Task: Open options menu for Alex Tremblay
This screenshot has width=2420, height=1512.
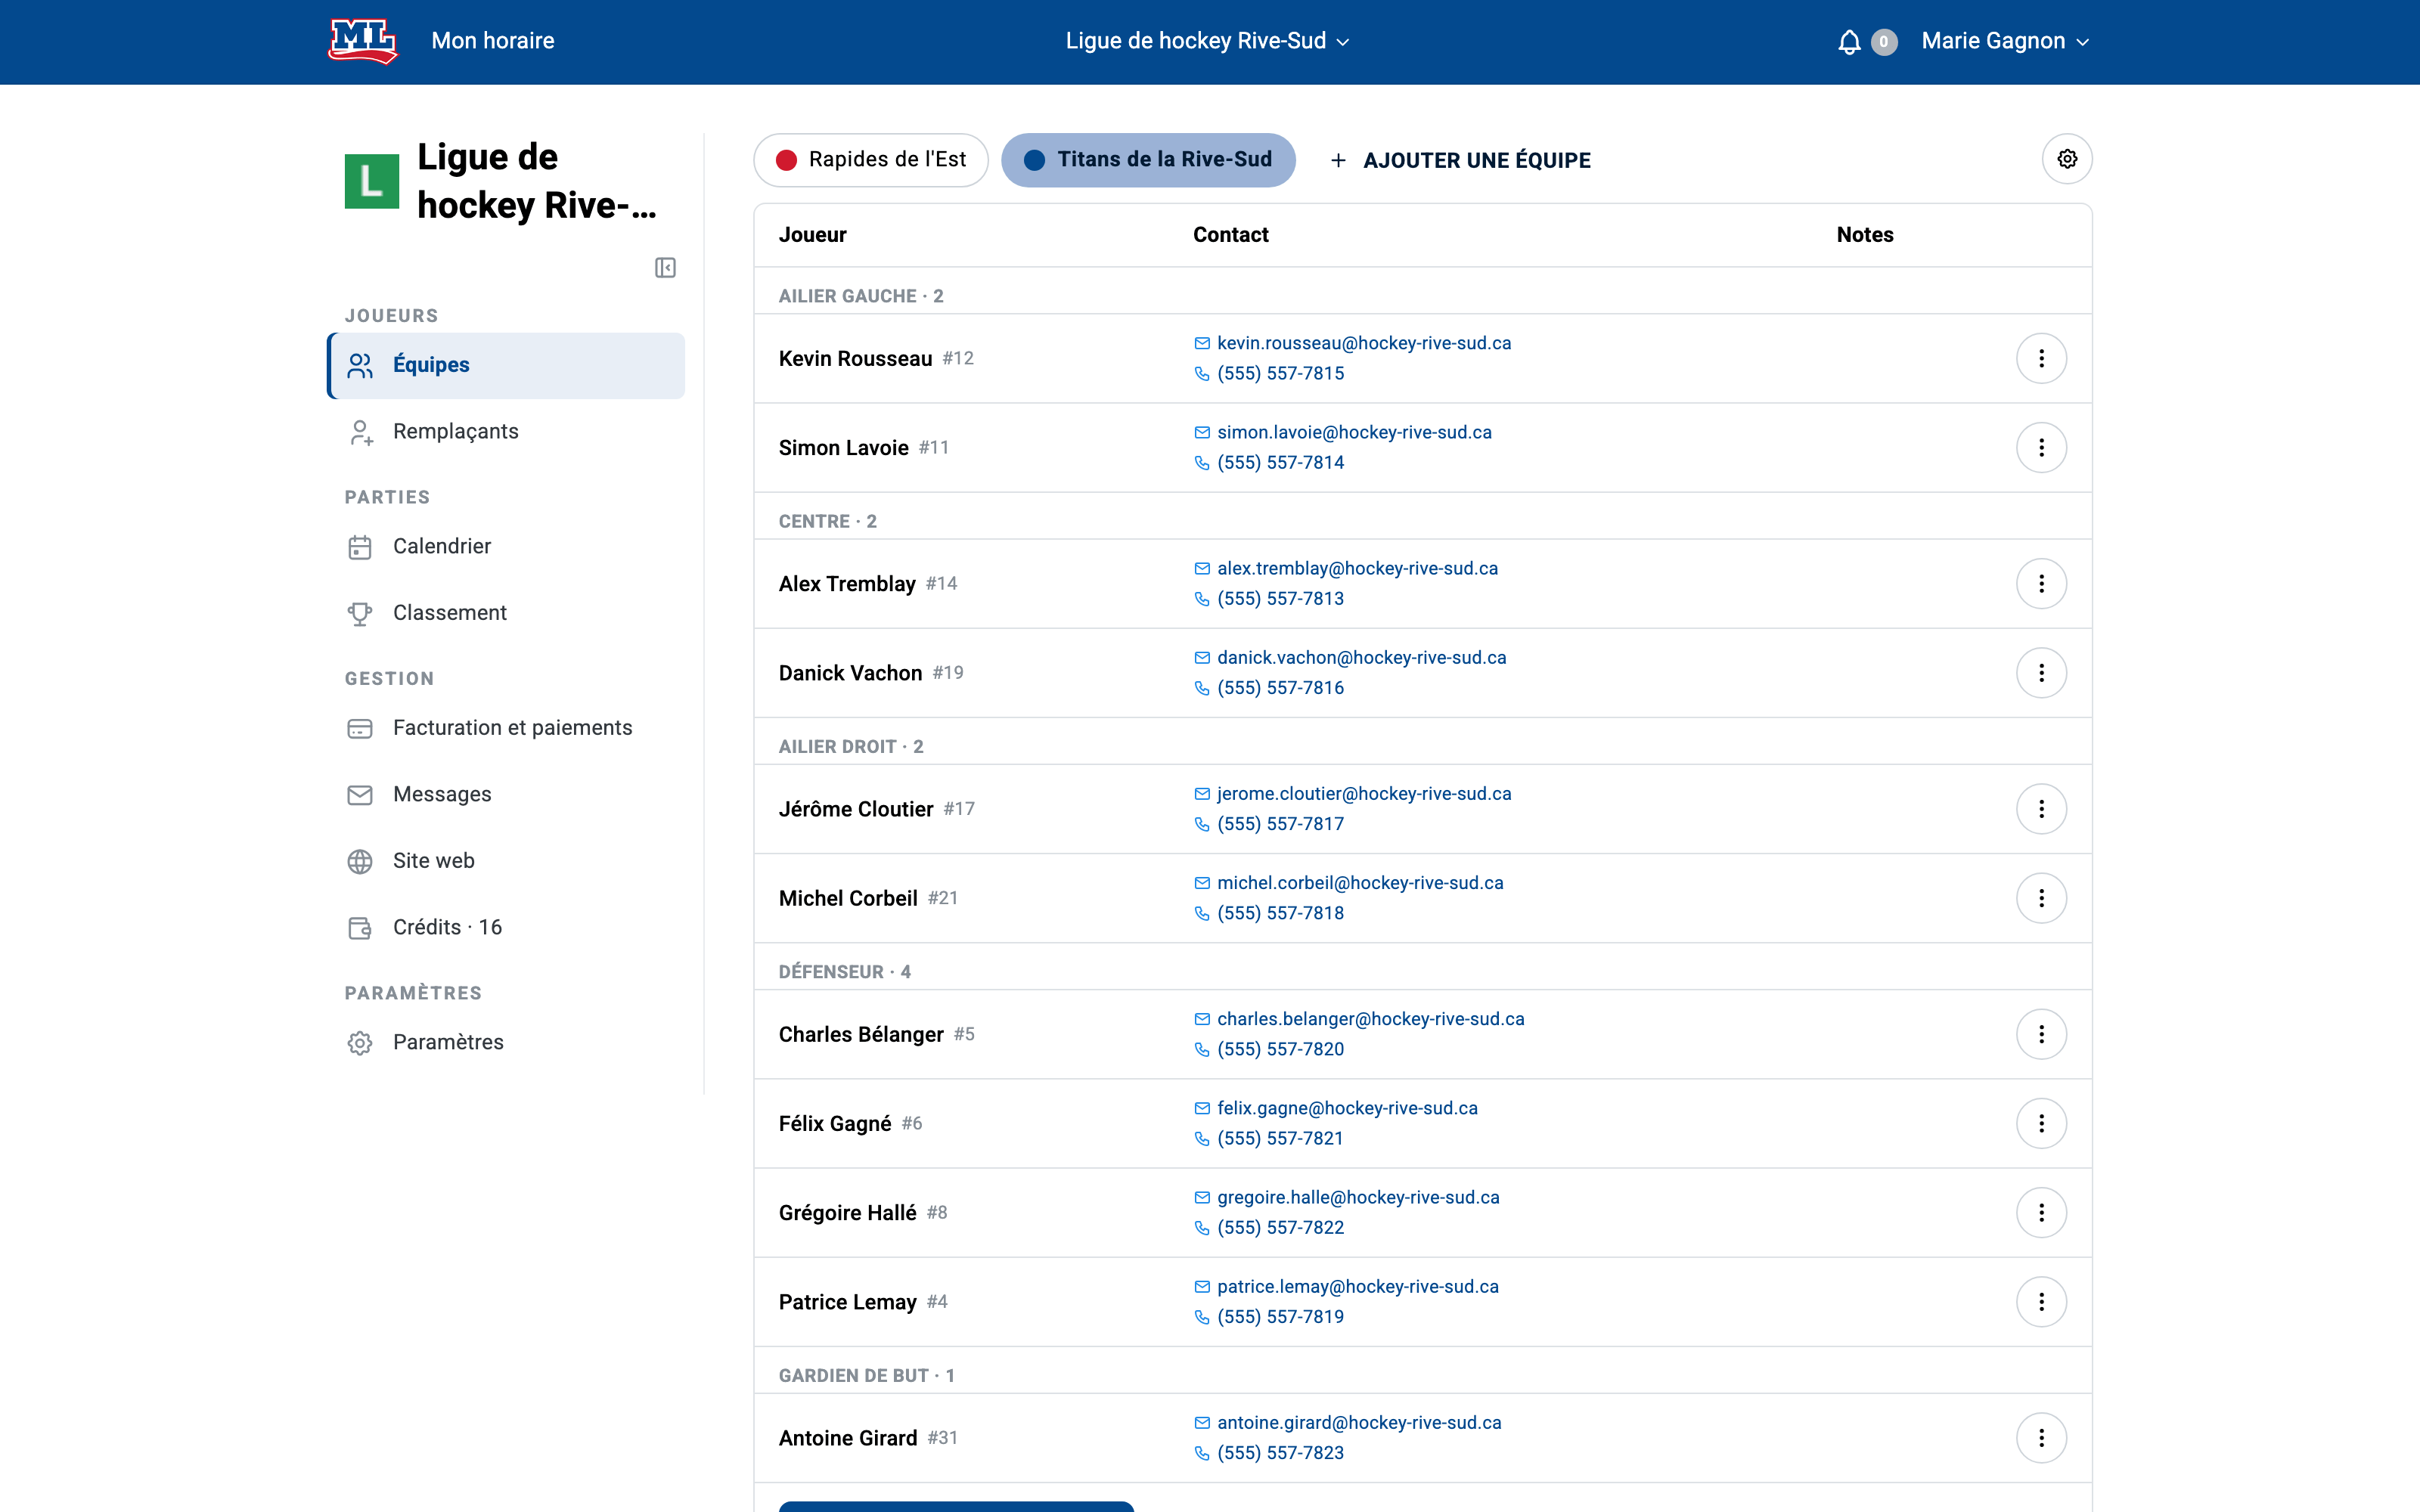Action: pyautogui.click(x=2041, y=583)
